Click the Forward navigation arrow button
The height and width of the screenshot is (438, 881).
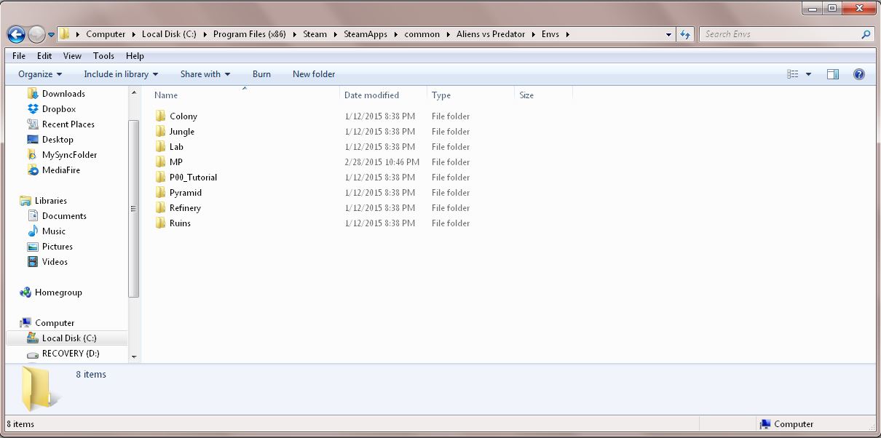pyautogui.click(x=36, y=34)
